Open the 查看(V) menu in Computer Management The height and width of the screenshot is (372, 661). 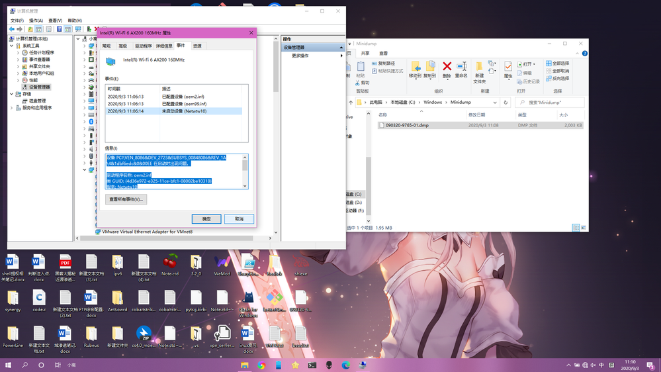(55, 21)
